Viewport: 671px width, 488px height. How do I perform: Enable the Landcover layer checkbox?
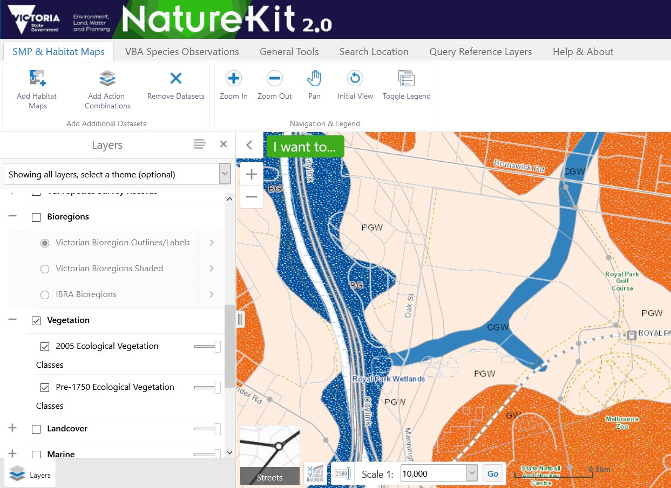(36, 429)
